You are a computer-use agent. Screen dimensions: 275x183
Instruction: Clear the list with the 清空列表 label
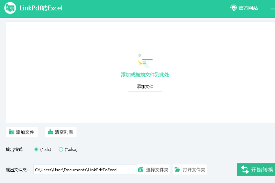64,132
